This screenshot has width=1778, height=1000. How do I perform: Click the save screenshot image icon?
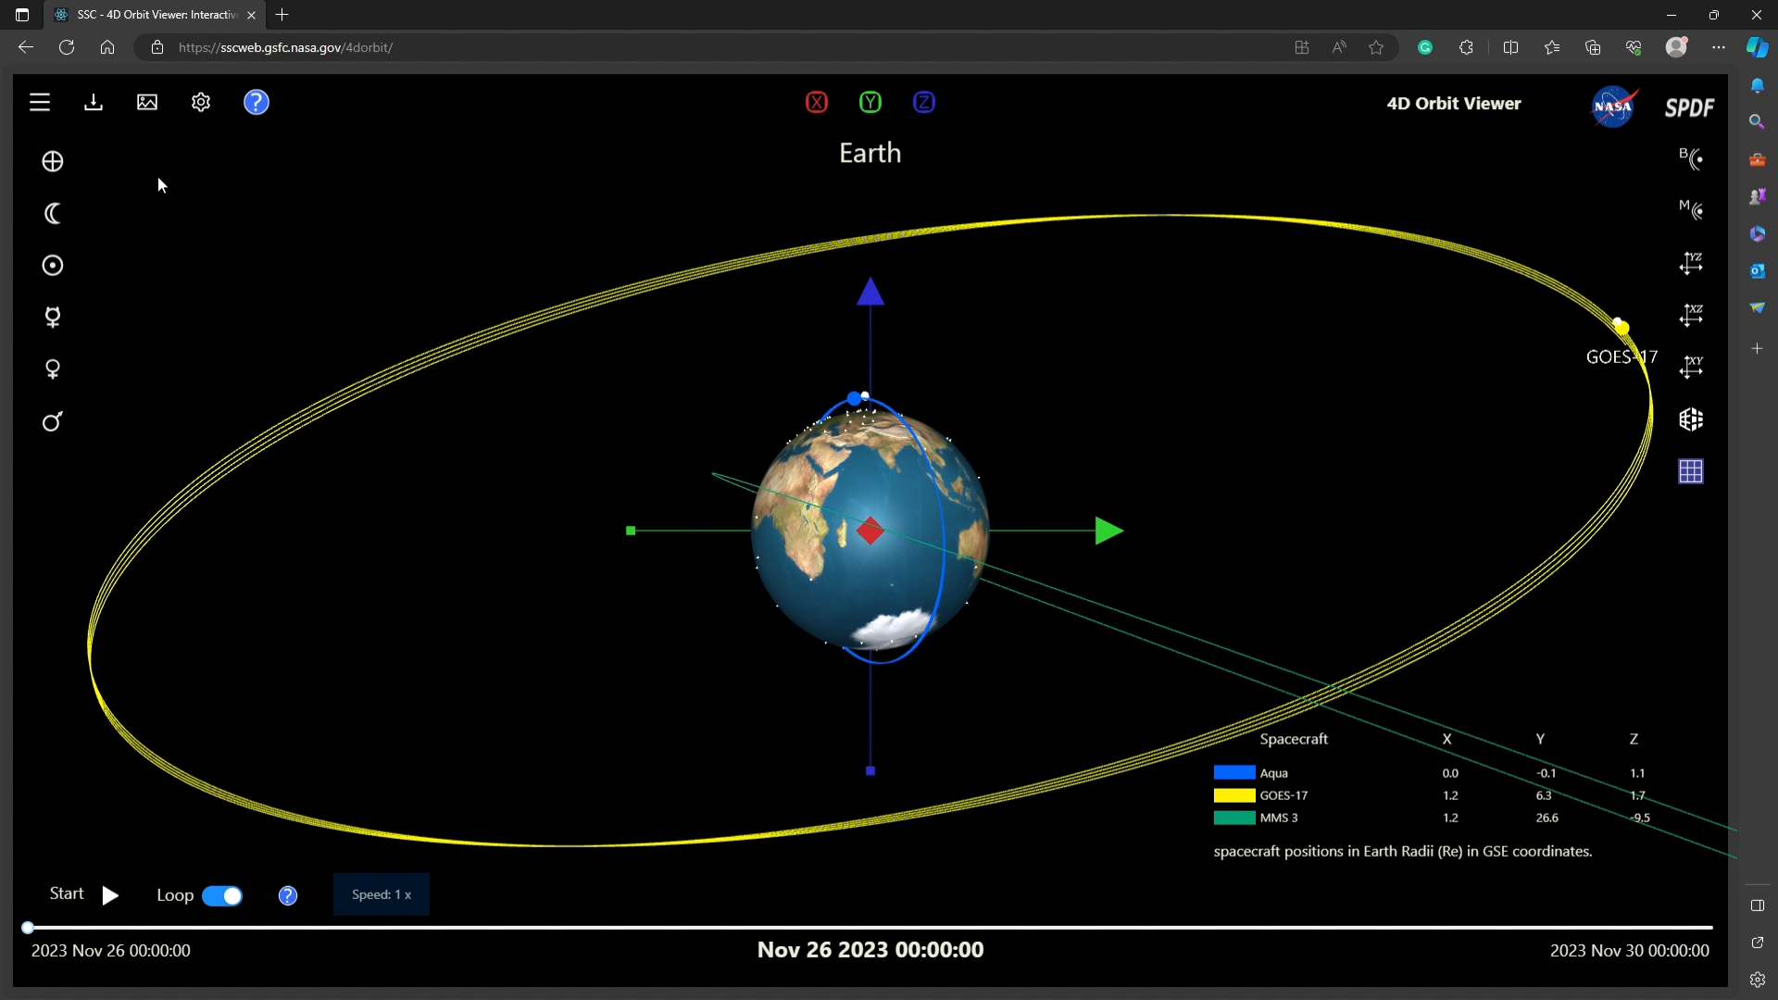147,103
